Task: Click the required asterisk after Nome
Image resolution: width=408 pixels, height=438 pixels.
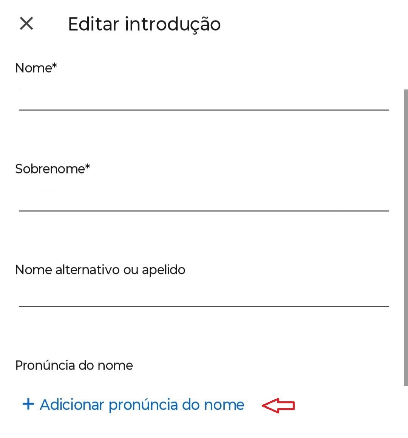Action: coord(54,65)
